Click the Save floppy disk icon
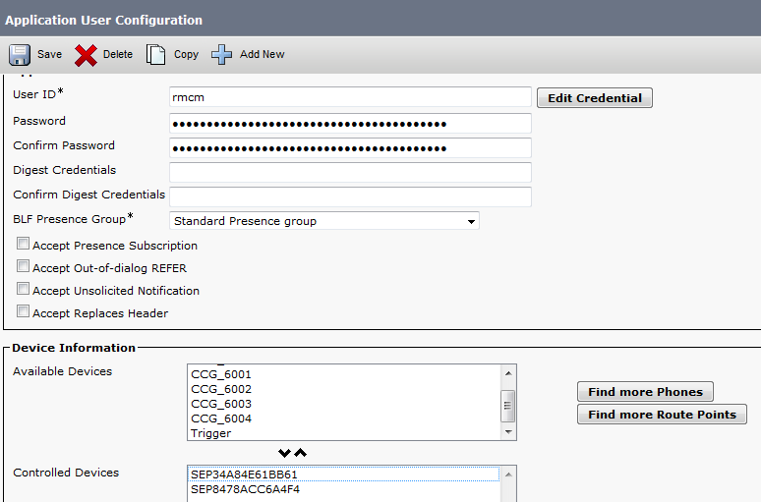761x502 pixels. pos(20,54)
